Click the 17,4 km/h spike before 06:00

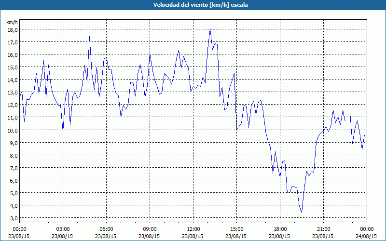[89, 37]
